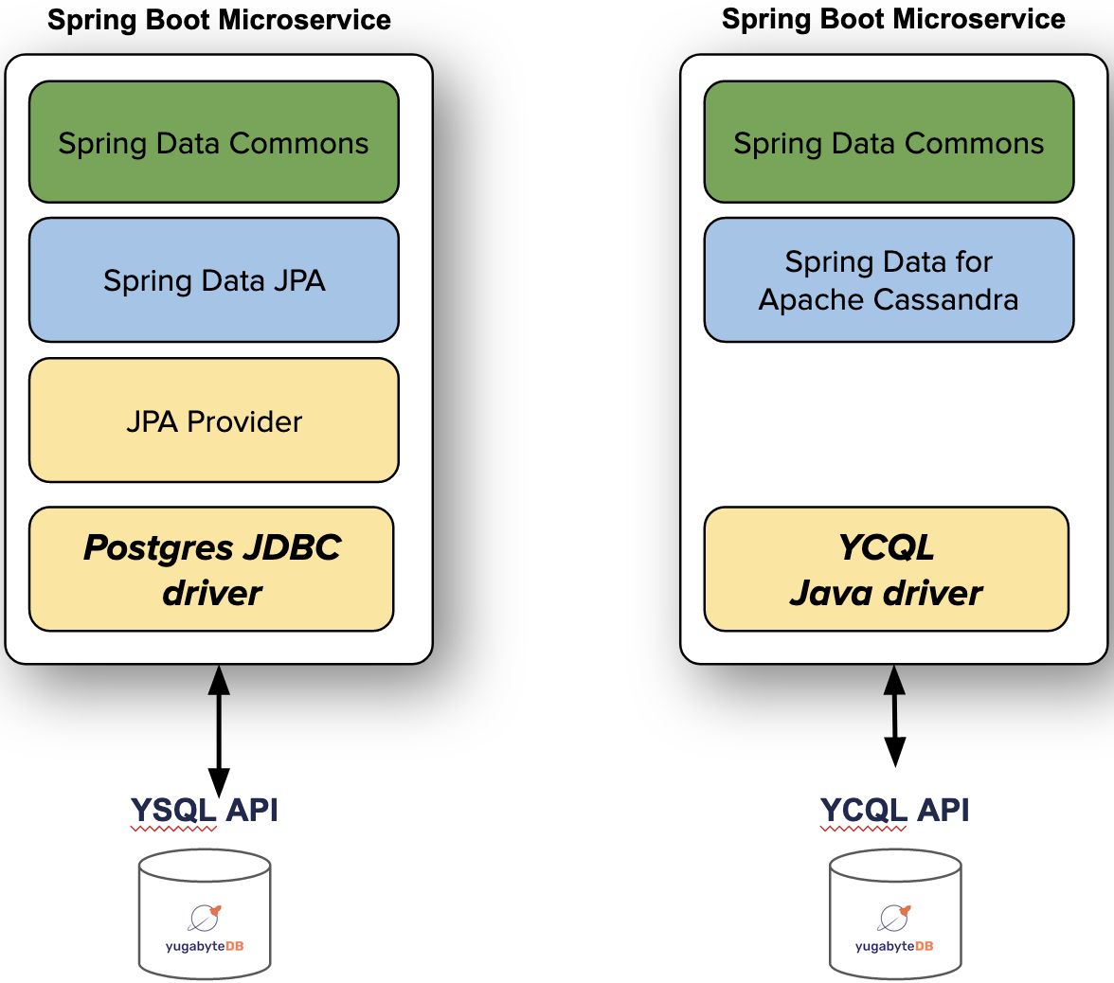Screen dimensions: 1114x983
Task: Select the YCQL API label
Action: pos(894,810)
